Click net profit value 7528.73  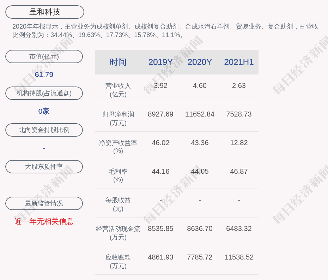pyautogui.click(x=239, y=114)
